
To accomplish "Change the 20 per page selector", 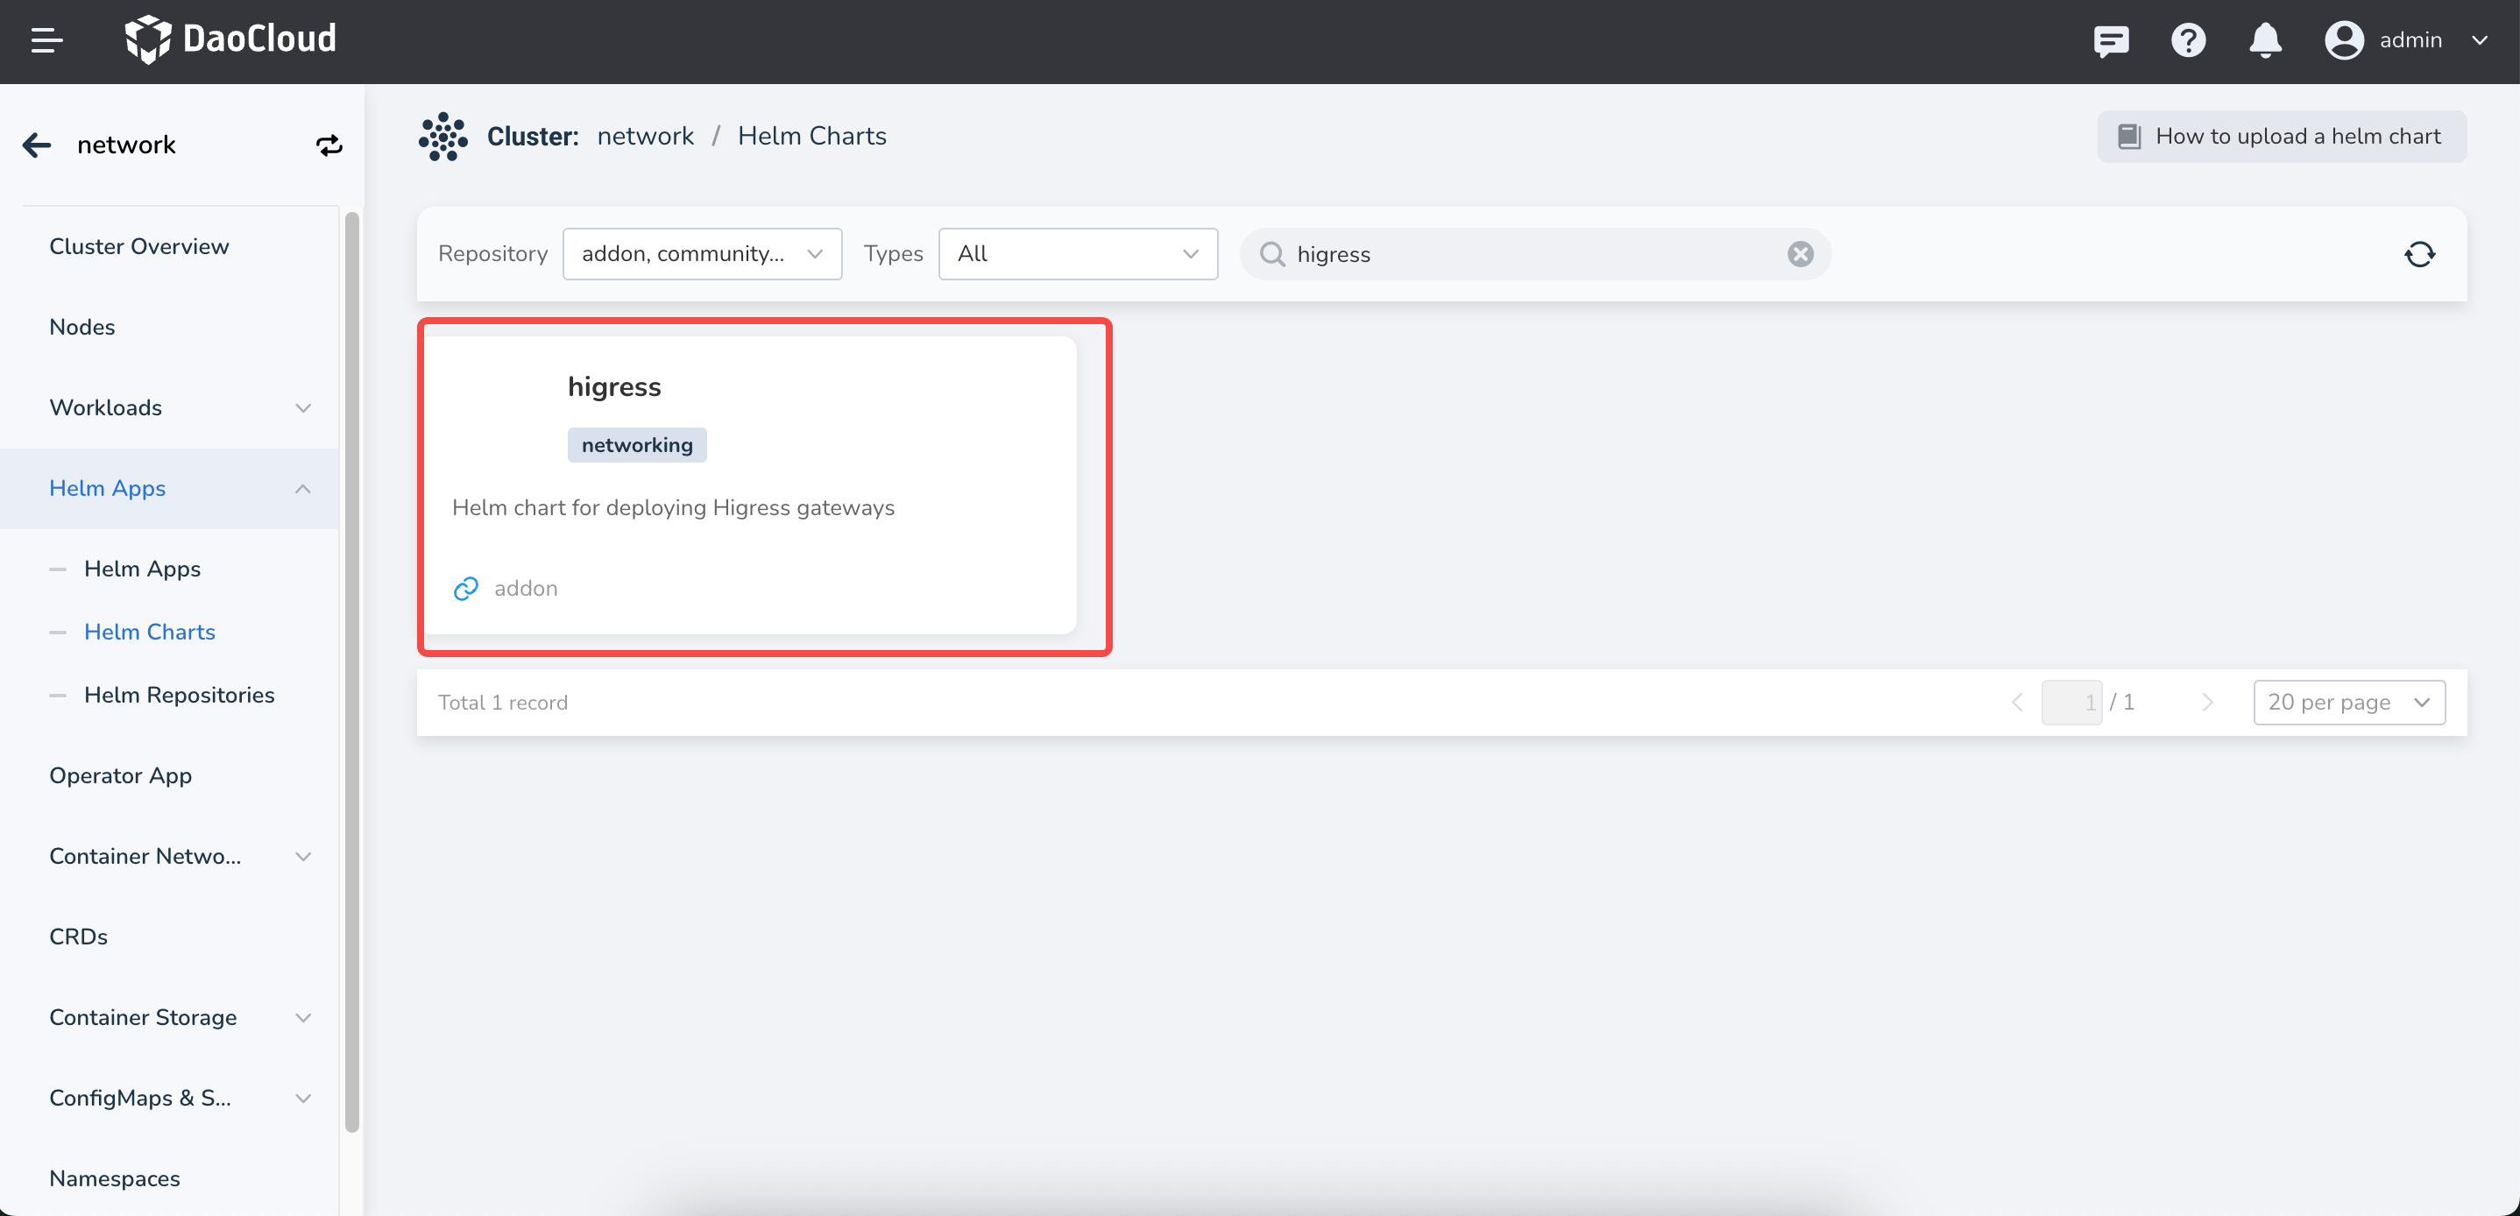I will pos(2348,703).
